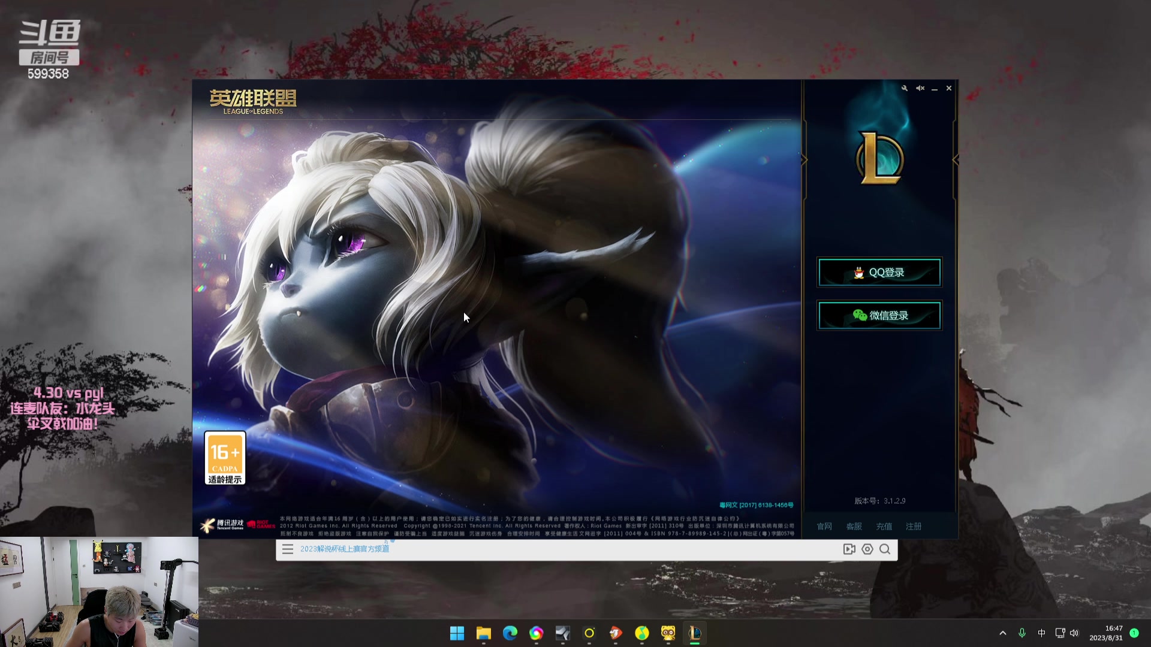Viewport: 1151px width, 647px height.
Task: Click the 版本号: 3.1.2.9 version text
Action: (880, 501)
